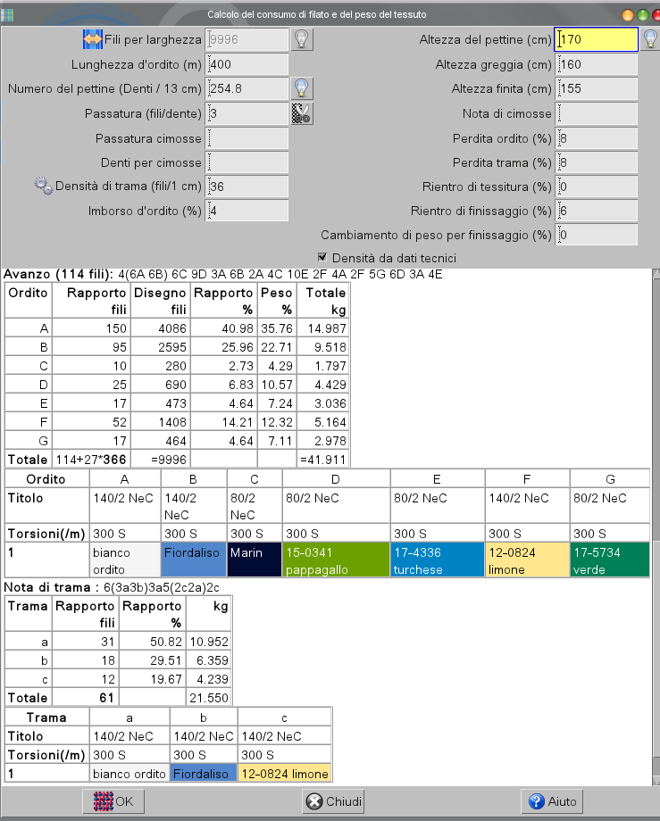
Task: Confirm with the OK button
Action: click(x=113, y=801)
